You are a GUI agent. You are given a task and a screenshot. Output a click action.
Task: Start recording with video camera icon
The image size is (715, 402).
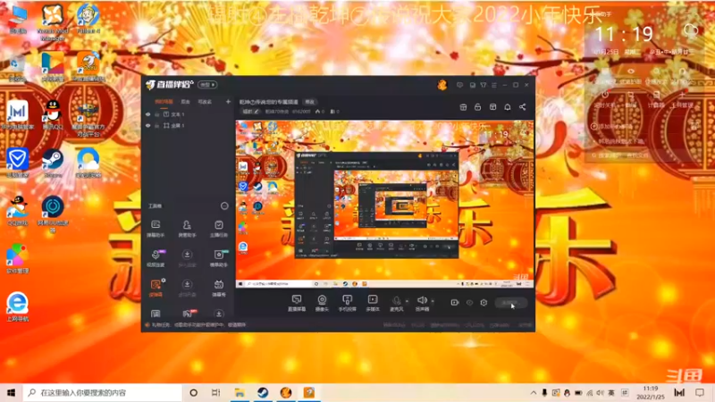(455, 303)
